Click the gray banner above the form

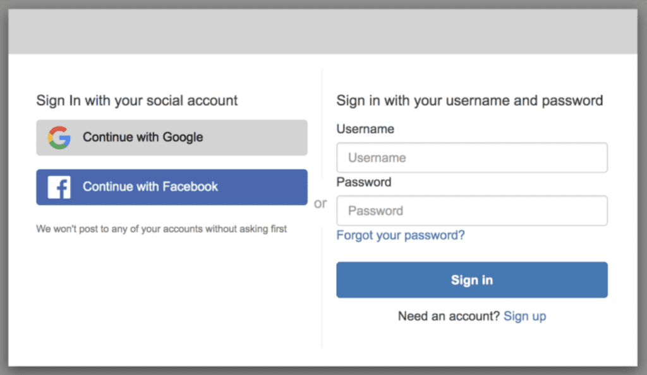point(323,30)
